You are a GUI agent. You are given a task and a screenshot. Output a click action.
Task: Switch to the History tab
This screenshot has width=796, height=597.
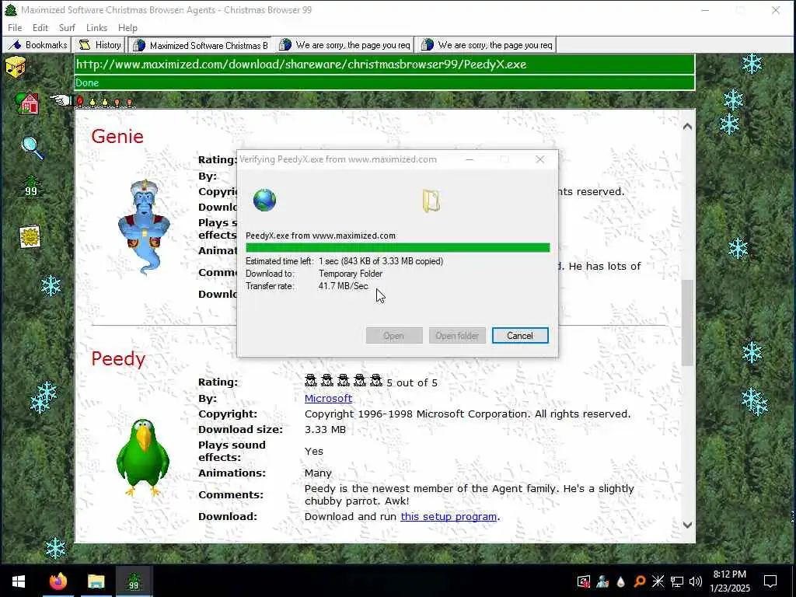(99, 45)
